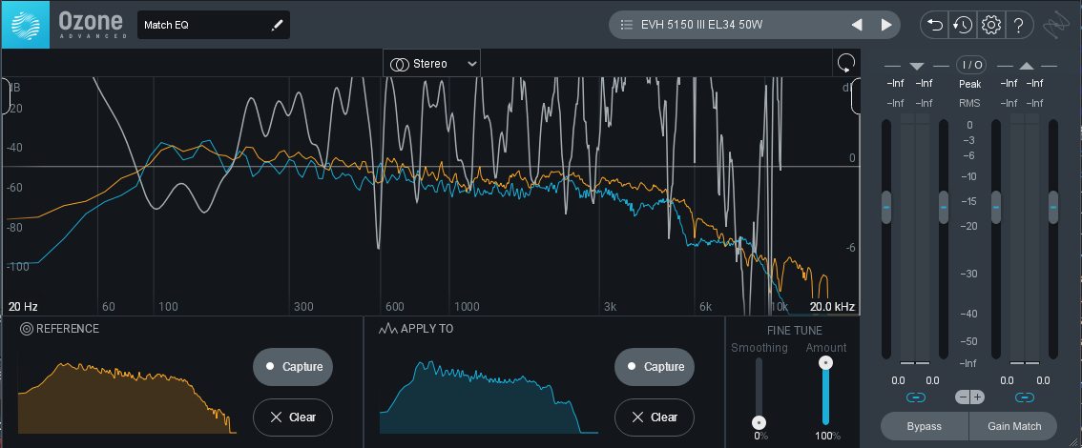Open the Stereo channel mode dropdown
Image resolution: width=1082 pixels, height=448 pixels.
coord(432,64)
